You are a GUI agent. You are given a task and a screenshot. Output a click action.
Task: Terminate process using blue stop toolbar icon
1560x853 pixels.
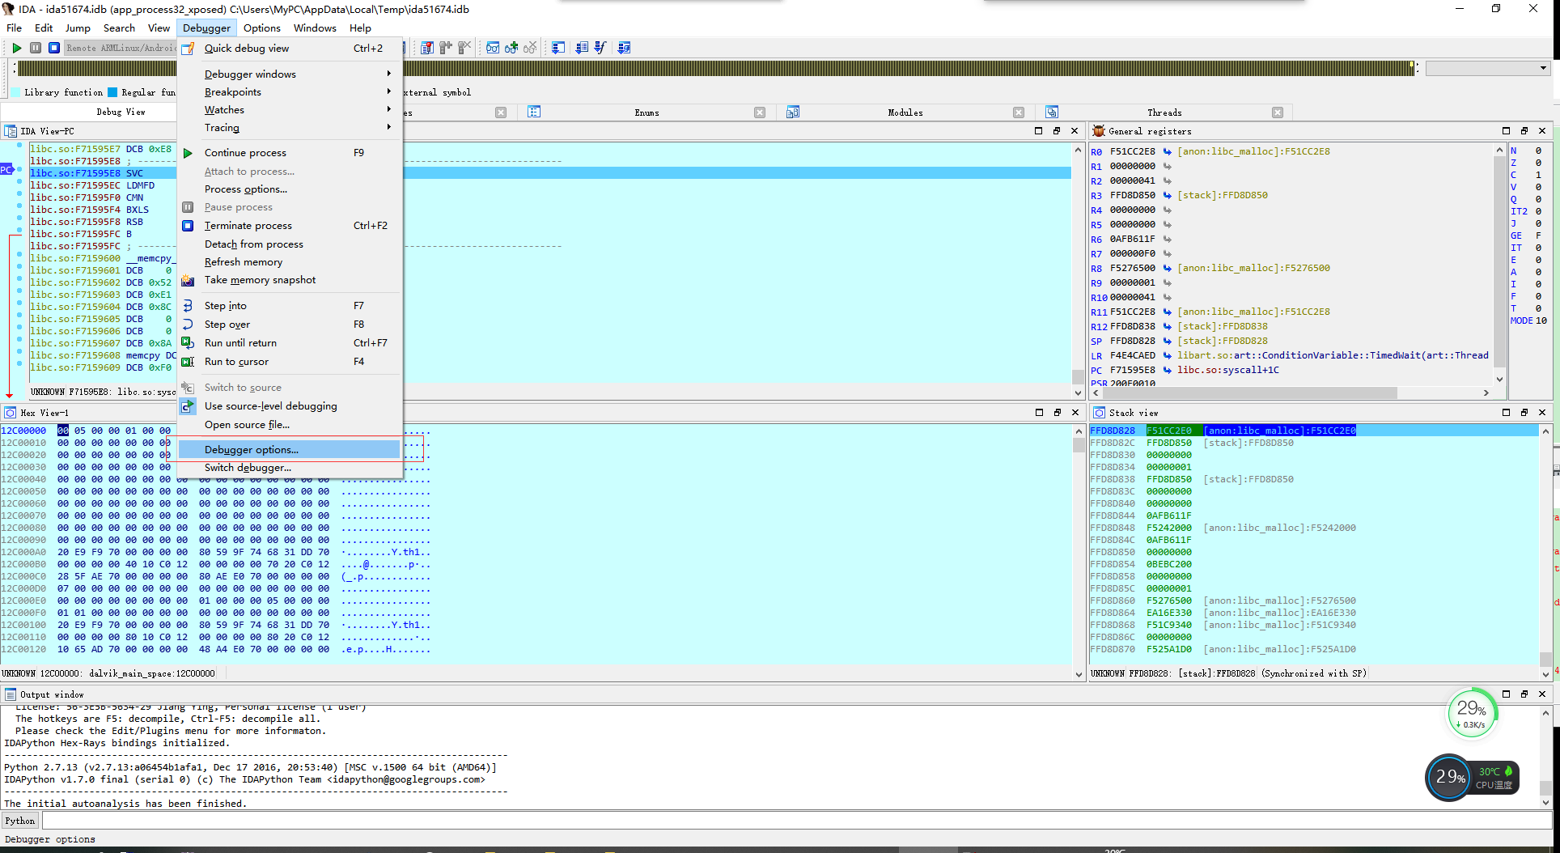coord(54,48)
